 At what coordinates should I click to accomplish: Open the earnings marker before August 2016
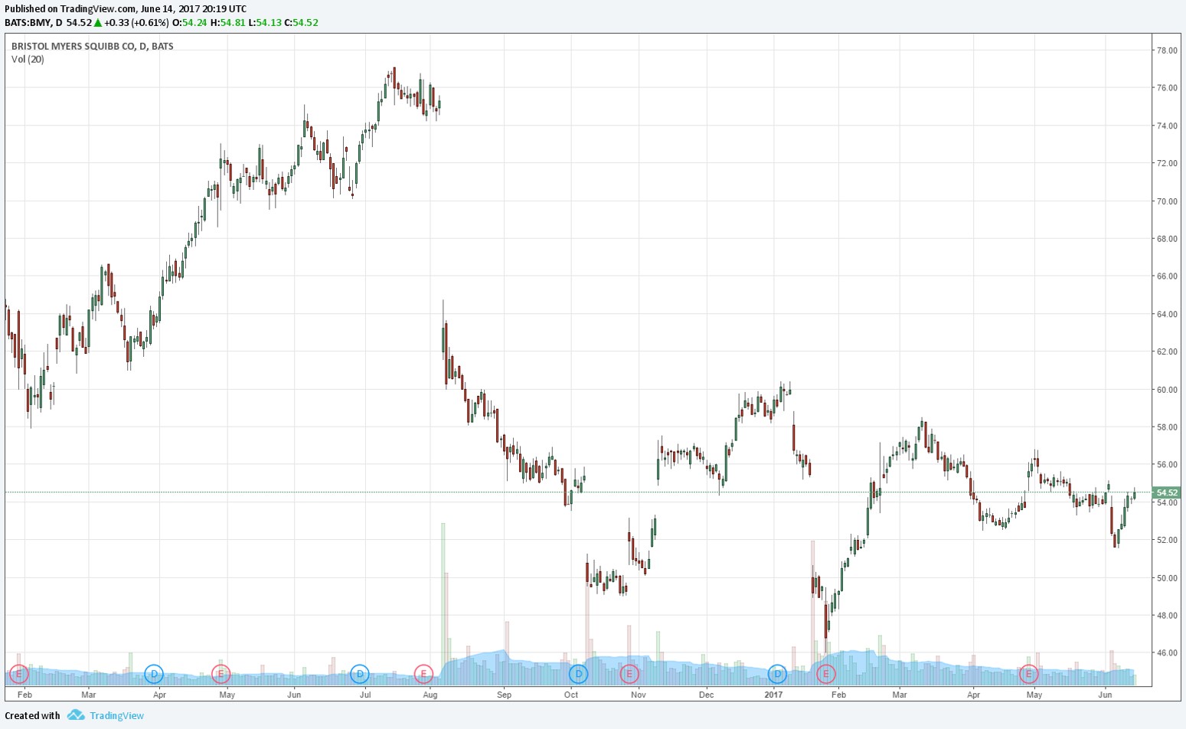(x=423, y=674)
